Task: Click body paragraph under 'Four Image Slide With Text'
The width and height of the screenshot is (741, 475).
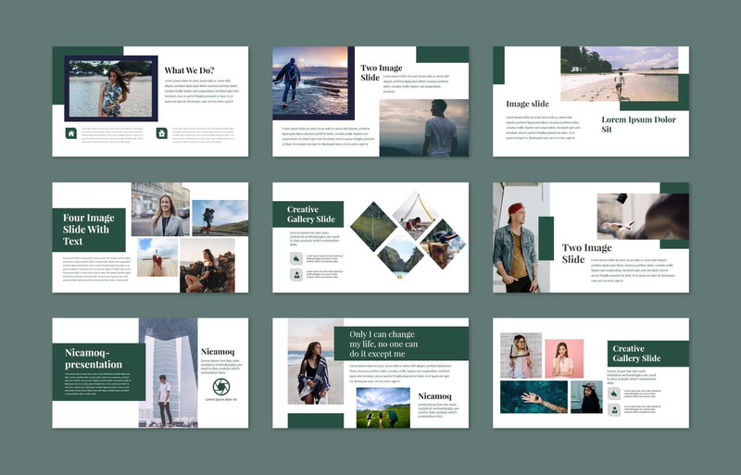Action: (x=97, y=269)
